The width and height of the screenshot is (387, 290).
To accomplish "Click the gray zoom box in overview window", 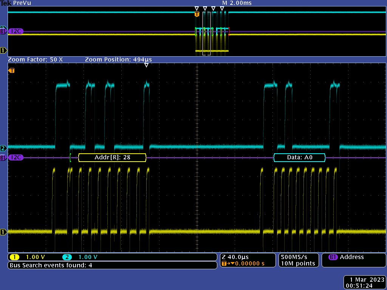I will (207, 33).
